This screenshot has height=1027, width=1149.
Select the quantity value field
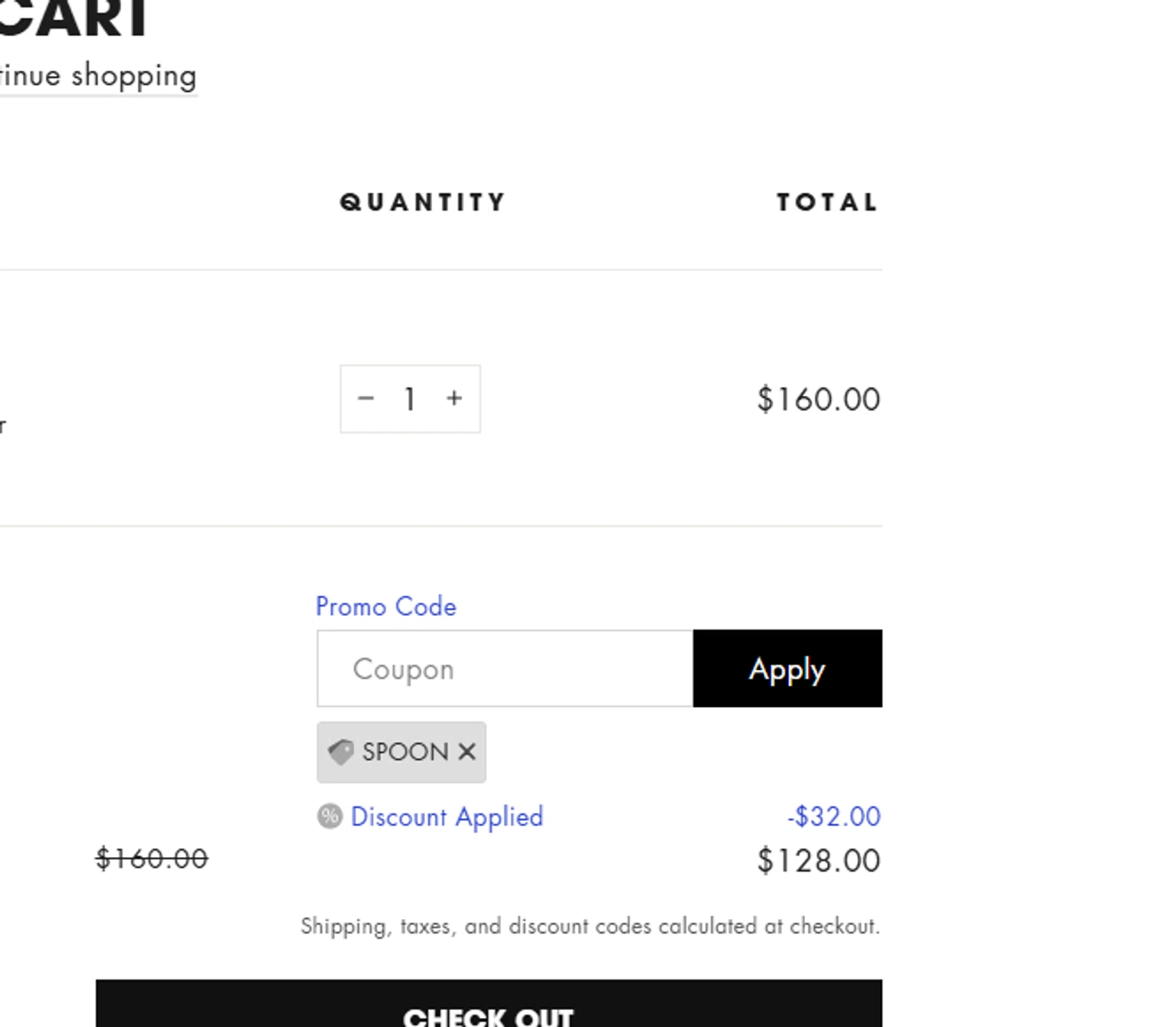coord(410,398)
